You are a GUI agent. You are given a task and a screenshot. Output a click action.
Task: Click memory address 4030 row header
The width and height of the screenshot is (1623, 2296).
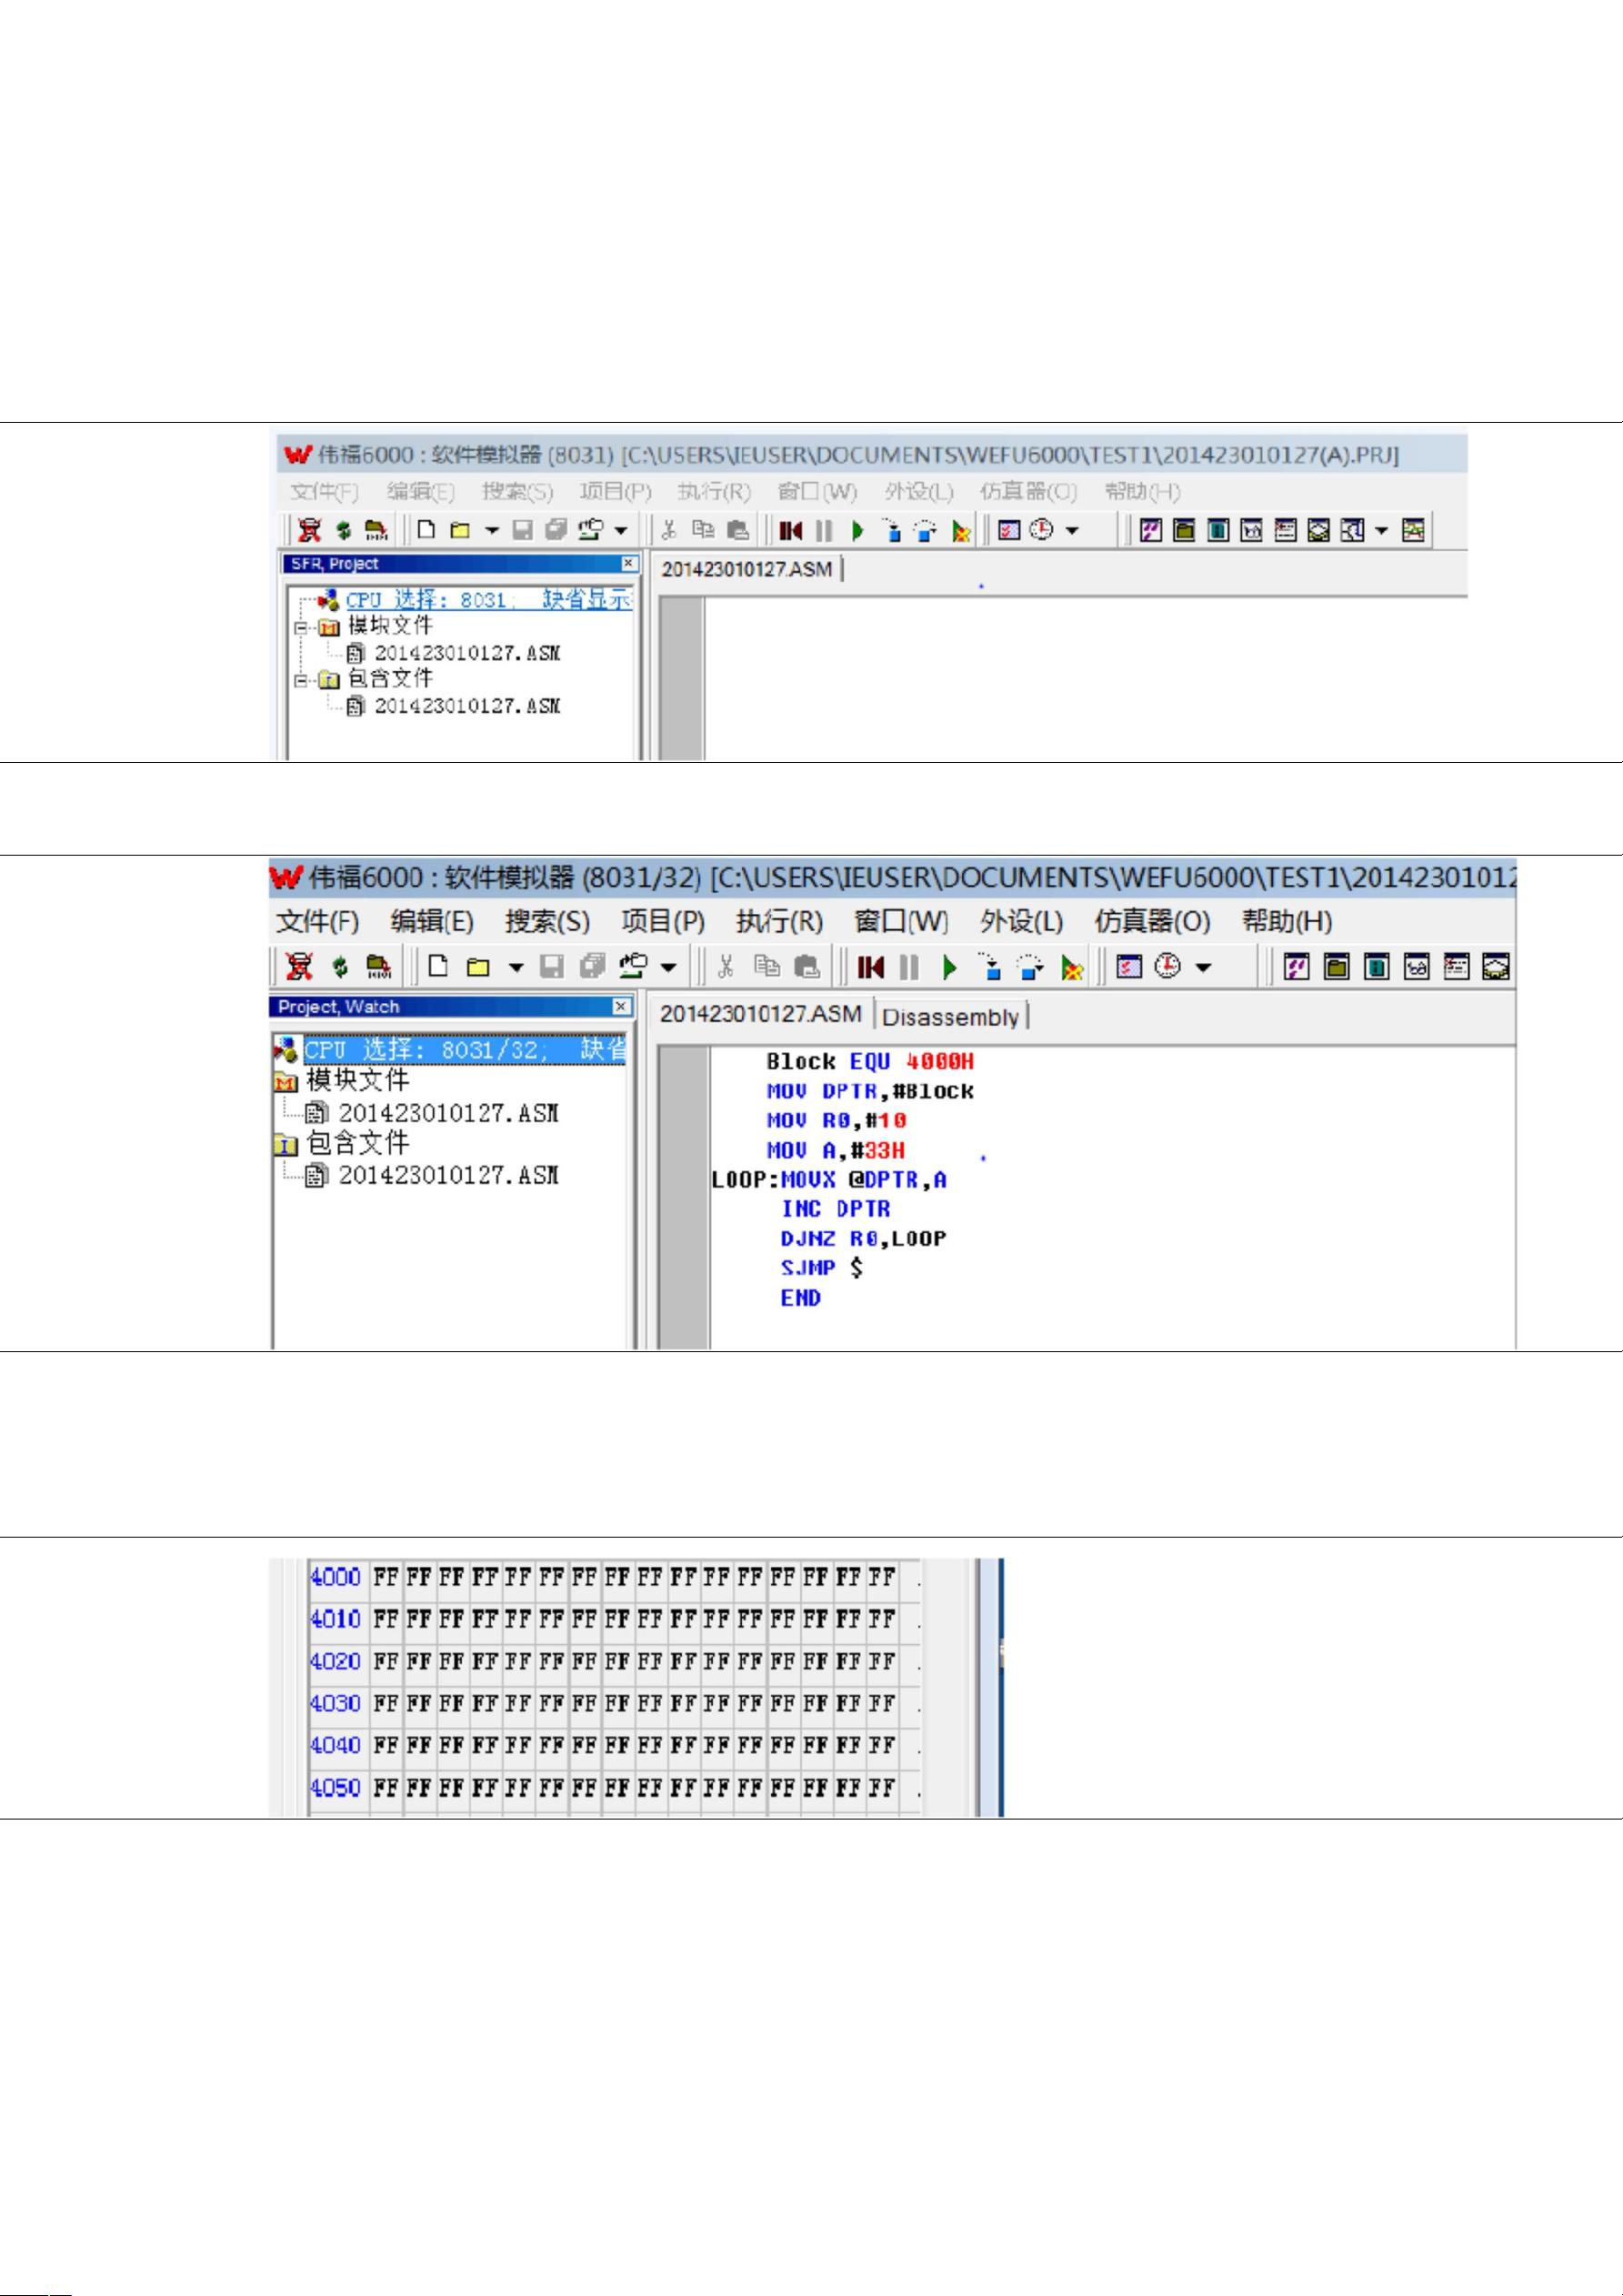tap(336, 1703)
